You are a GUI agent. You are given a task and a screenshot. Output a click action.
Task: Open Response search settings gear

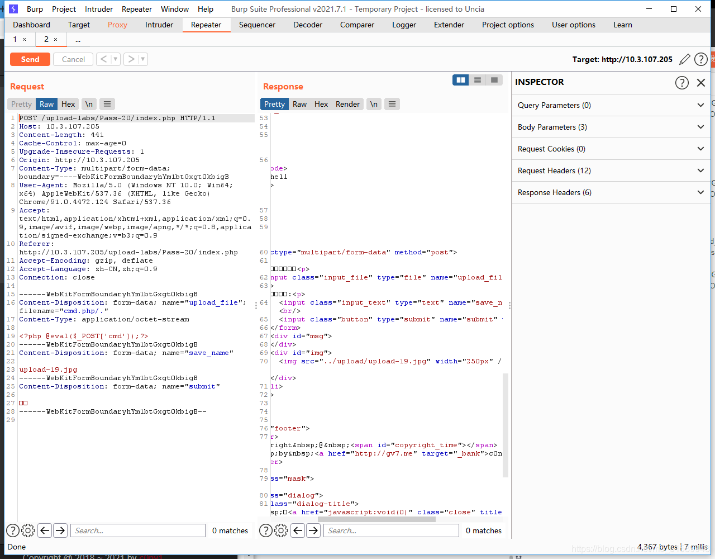tap(282, 530)
